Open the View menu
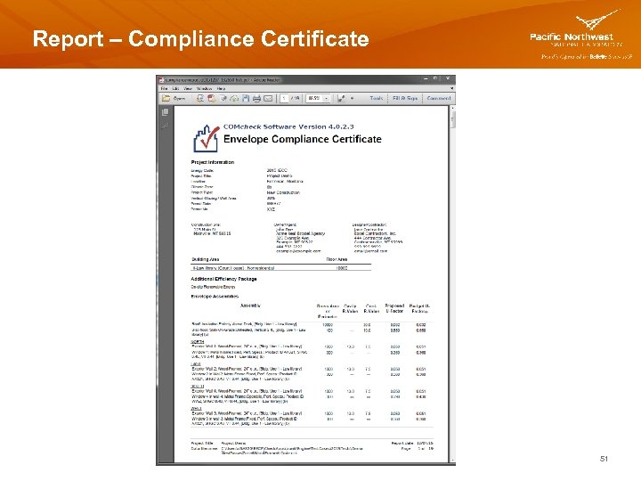This screenshot has height=481, width=641. click(188, 88)
